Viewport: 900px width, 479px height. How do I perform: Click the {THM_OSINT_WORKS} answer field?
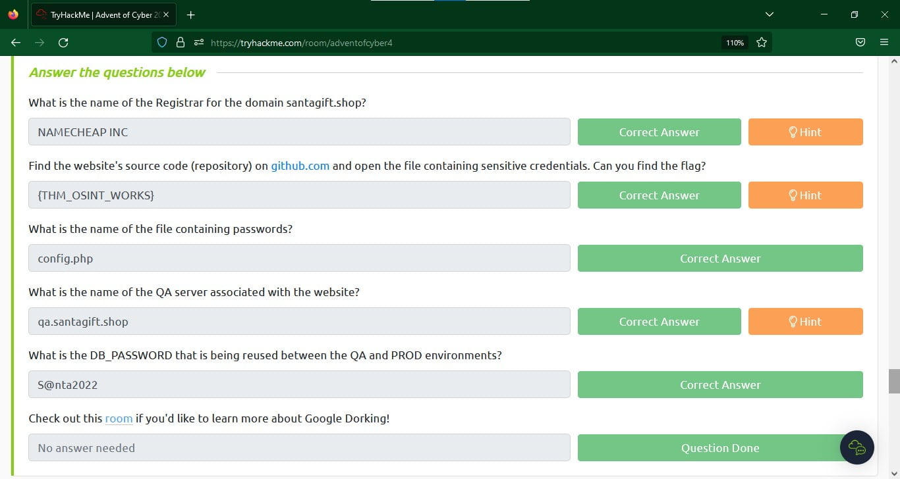(x=299, y=195)
